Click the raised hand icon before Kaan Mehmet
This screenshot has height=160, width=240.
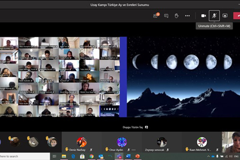(x=187, y=149)
